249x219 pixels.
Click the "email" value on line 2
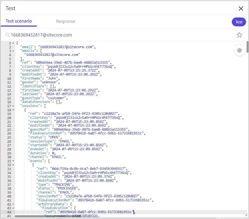tap(66, 47)
